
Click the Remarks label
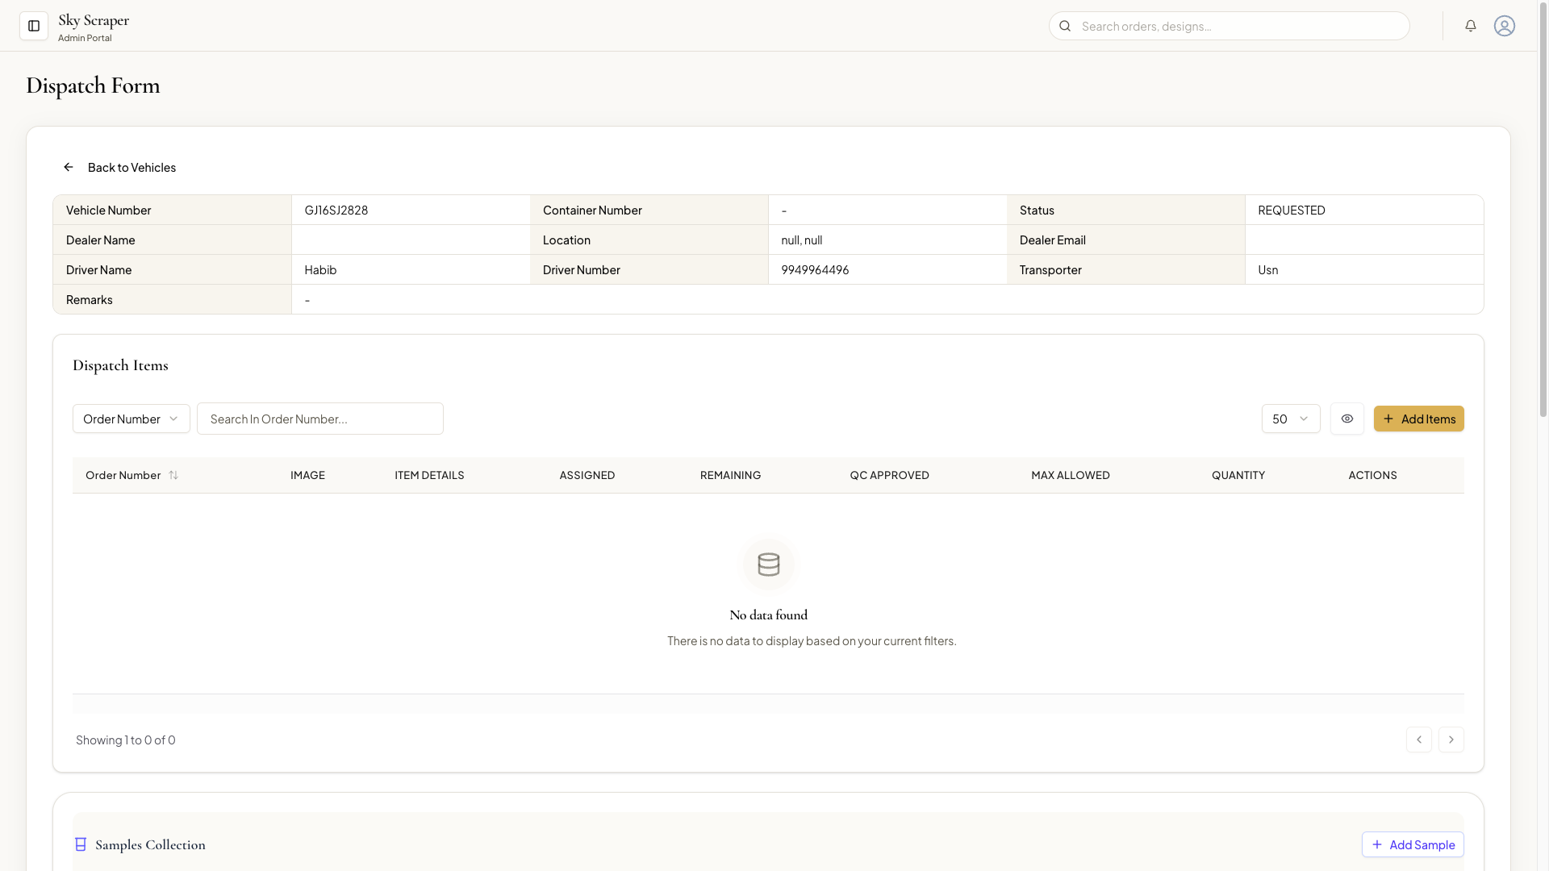point(90,299)
